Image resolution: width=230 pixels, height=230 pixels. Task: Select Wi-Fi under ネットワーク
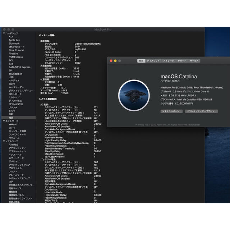pos(11,128)
